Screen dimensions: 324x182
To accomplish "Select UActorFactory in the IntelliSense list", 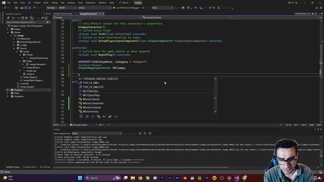I will pyautogui.click(x=91, y=112).
